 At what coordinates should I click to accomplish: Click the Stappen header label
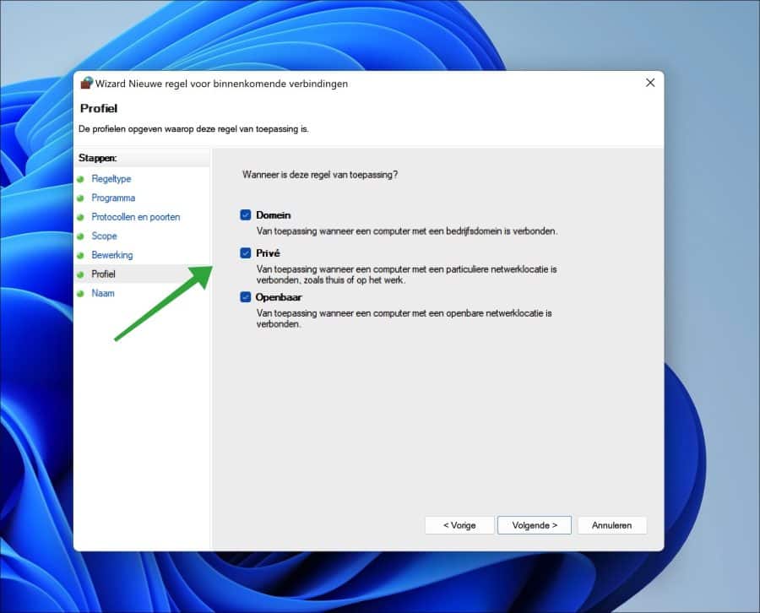pos(97,158)
